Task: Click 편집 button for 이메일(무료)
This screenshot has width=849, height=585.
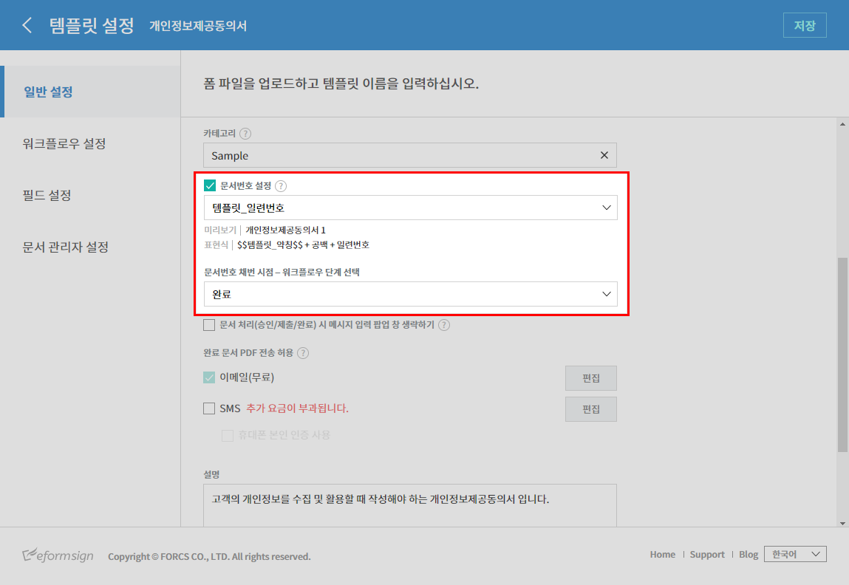Action: pyautogui.click(x=590, y=377)
